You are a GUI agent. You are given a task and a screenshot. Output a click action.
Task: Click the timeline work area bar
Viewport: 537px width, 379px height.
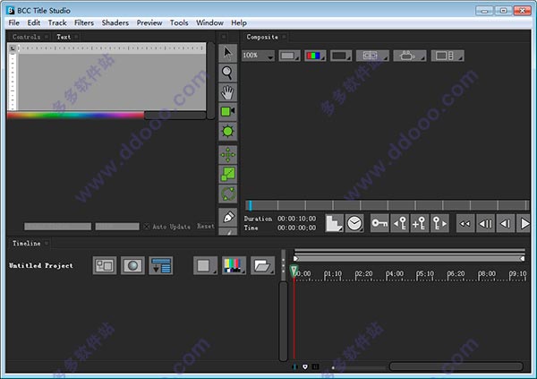pos(409,258)
